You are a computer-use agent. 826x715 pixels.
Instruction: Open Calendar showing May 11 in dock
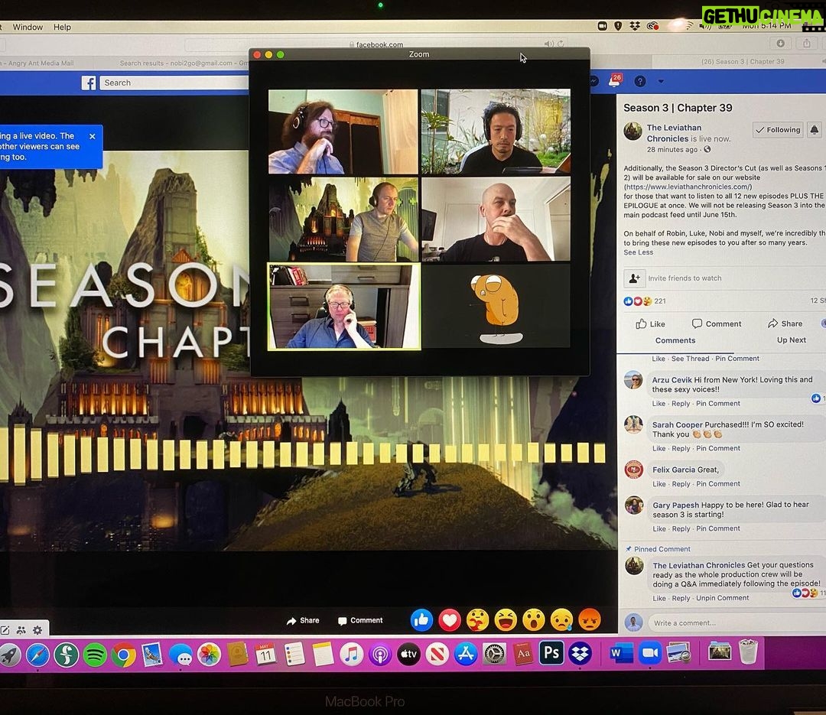(265, 654)
